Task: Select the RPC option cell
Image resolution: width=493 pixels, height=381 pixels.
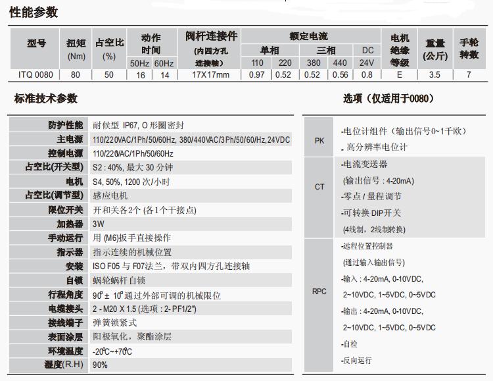Action: 319,291
